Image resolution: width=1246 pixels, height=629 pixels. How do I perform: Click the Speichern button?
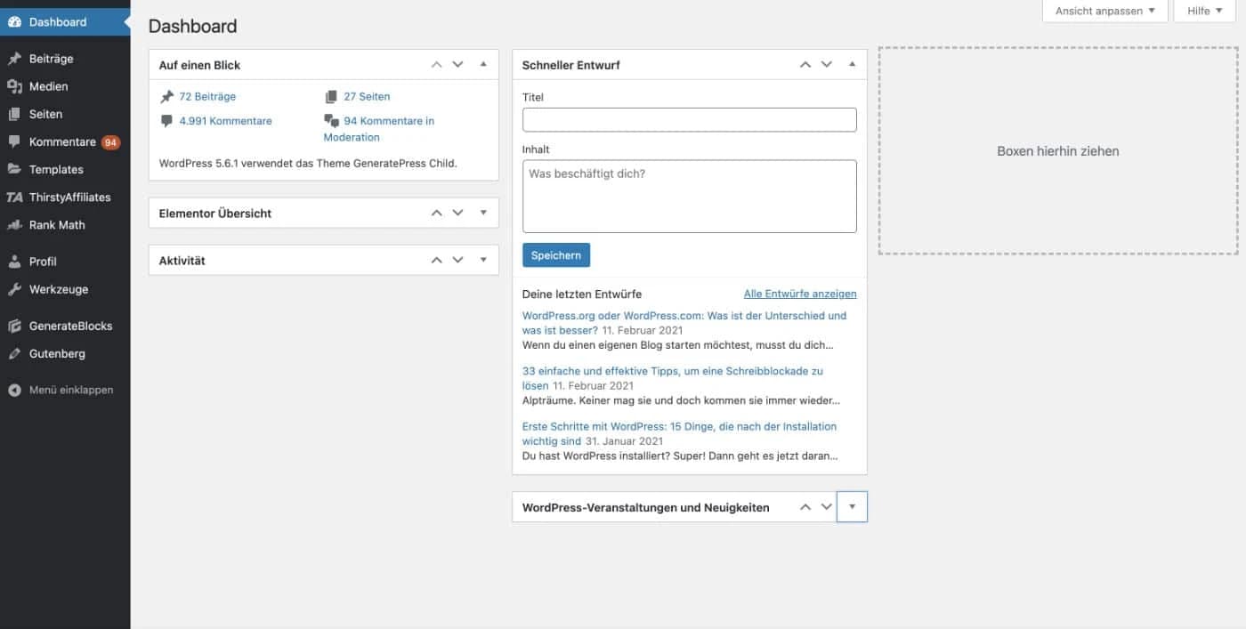[x=555, y=254]
